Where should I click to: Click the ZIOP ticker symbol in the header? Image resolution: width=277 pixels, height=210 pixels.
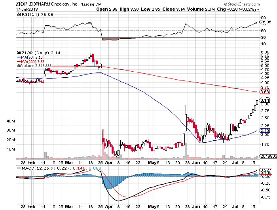coord(21,4)
